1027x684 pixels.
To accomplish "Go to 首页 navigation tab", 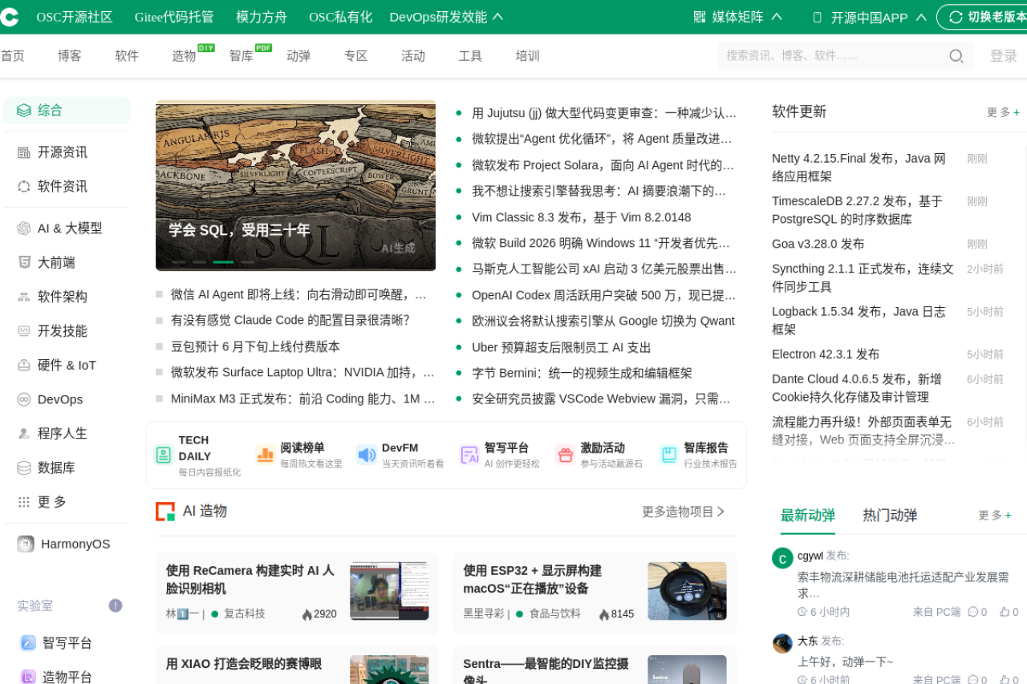I will [12, 55].
